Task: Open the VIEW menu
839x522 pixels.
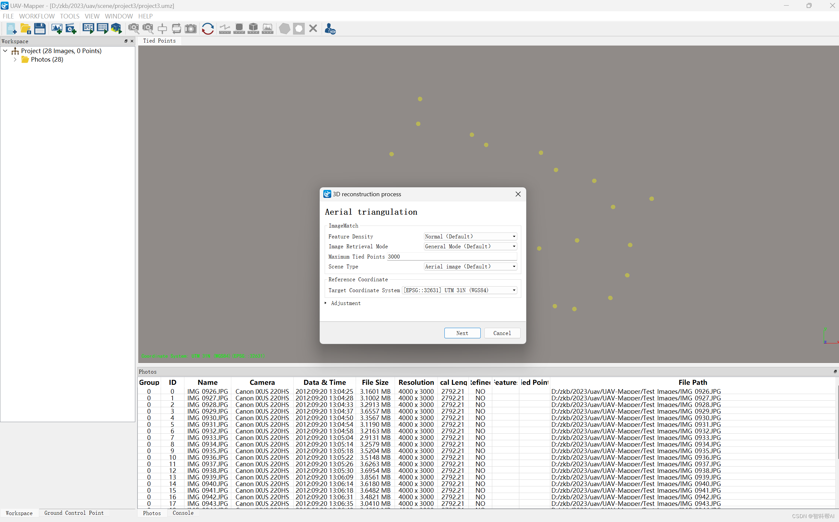Action: point(92,16)
